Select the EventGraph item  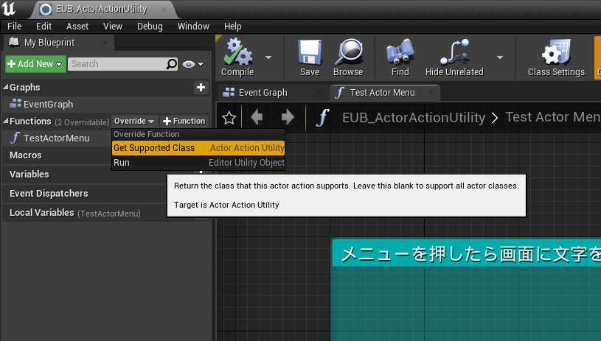48,104
